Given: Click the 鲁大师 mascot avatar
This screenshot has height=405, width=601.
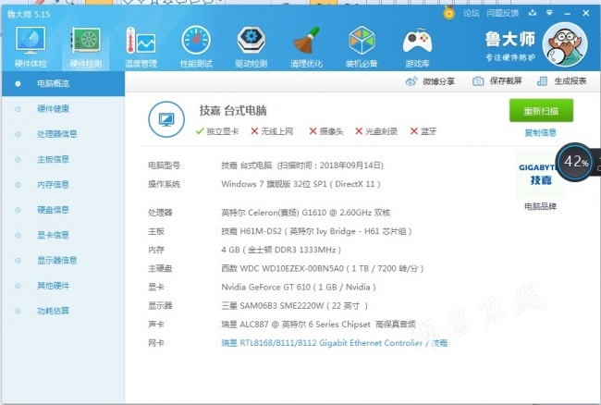Looking at the screenshot, I should 565,44.
